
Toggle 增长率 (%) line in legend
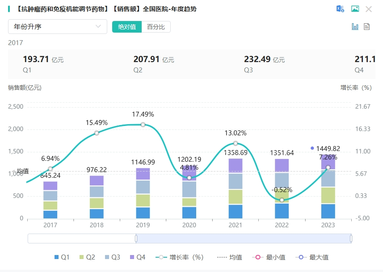tap(179, 257)
